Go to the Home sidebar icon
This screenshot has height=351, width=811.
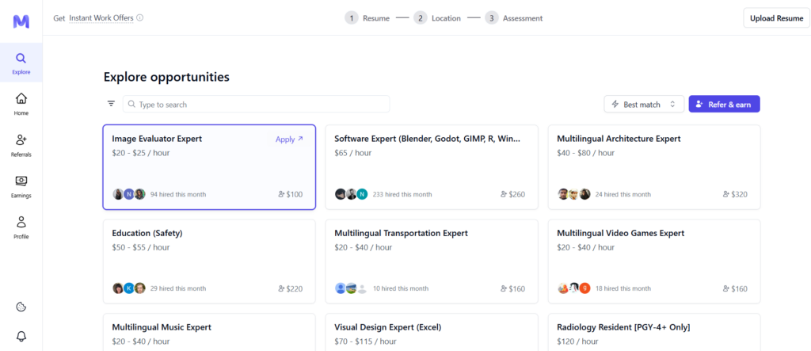[x=21, y=104]
